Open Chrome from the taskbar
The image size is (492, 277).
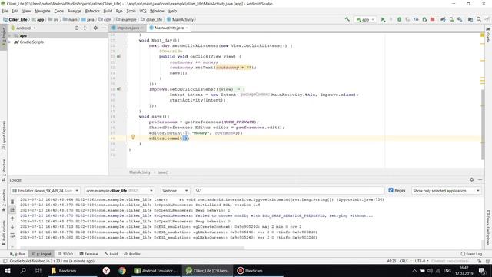tap(122, 270)
